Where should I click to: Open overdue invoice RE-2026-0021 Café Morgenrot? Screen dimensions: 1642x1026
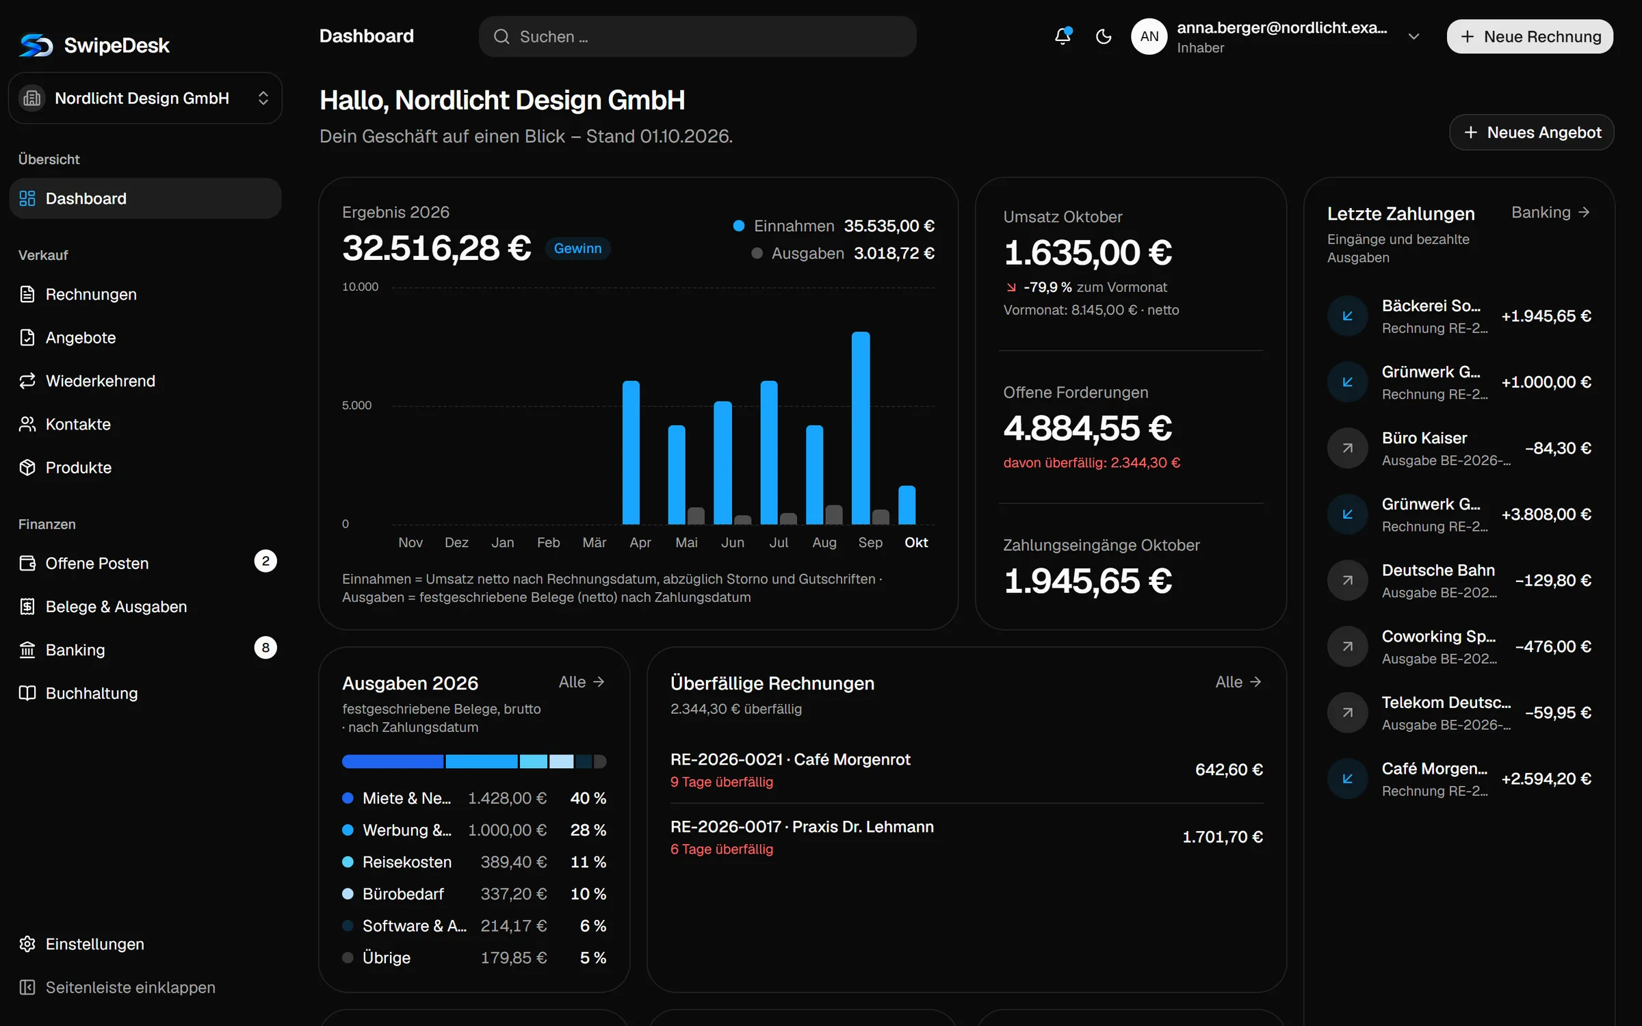pyautogui.click(x=966, y=770)
